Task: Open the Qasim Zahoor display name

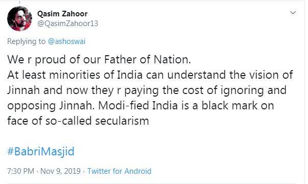Action: [x=62, y=14]
